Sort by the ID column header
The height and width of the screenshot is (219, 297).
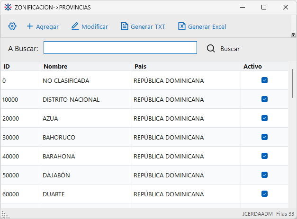[21, 66]
